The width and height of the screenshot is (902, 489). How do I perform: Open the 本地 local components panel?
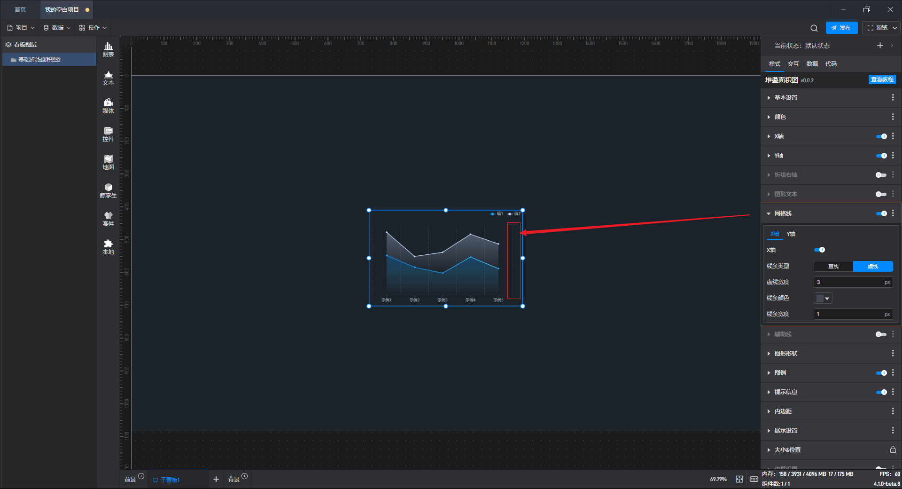click(x=108, y=247)
